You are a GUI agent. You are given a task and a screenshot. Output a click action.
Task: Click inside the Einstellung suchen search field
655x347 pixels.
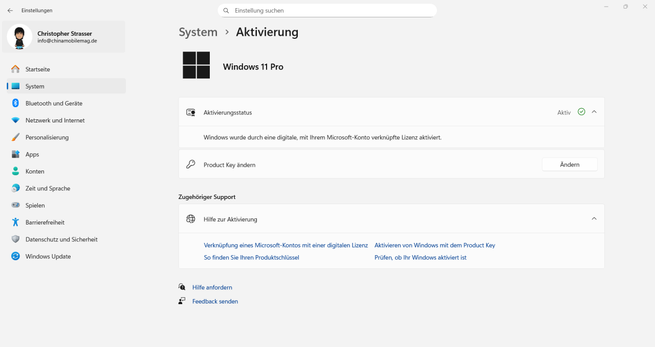327,10
